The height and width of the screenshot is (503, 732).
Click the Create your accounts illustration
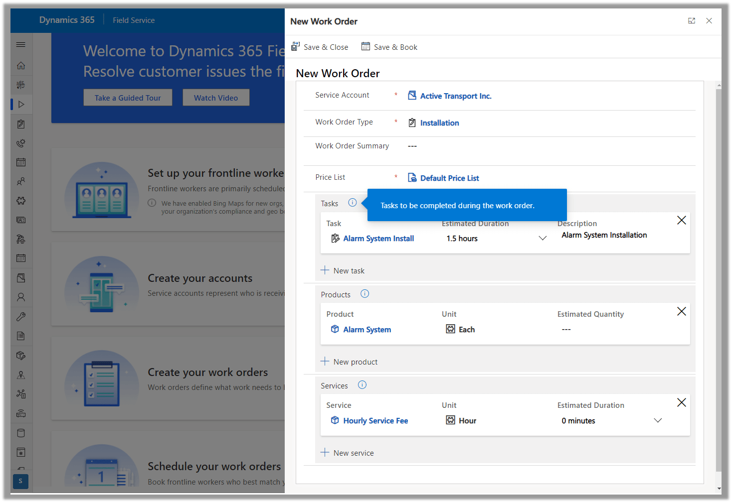102,284
